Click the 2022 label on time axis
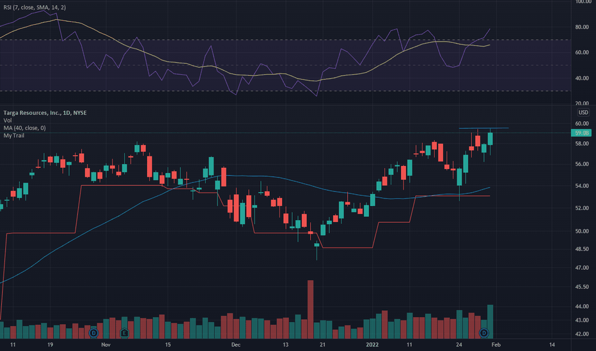The height and width of the screenshot is (351, 596). (372, 345)
